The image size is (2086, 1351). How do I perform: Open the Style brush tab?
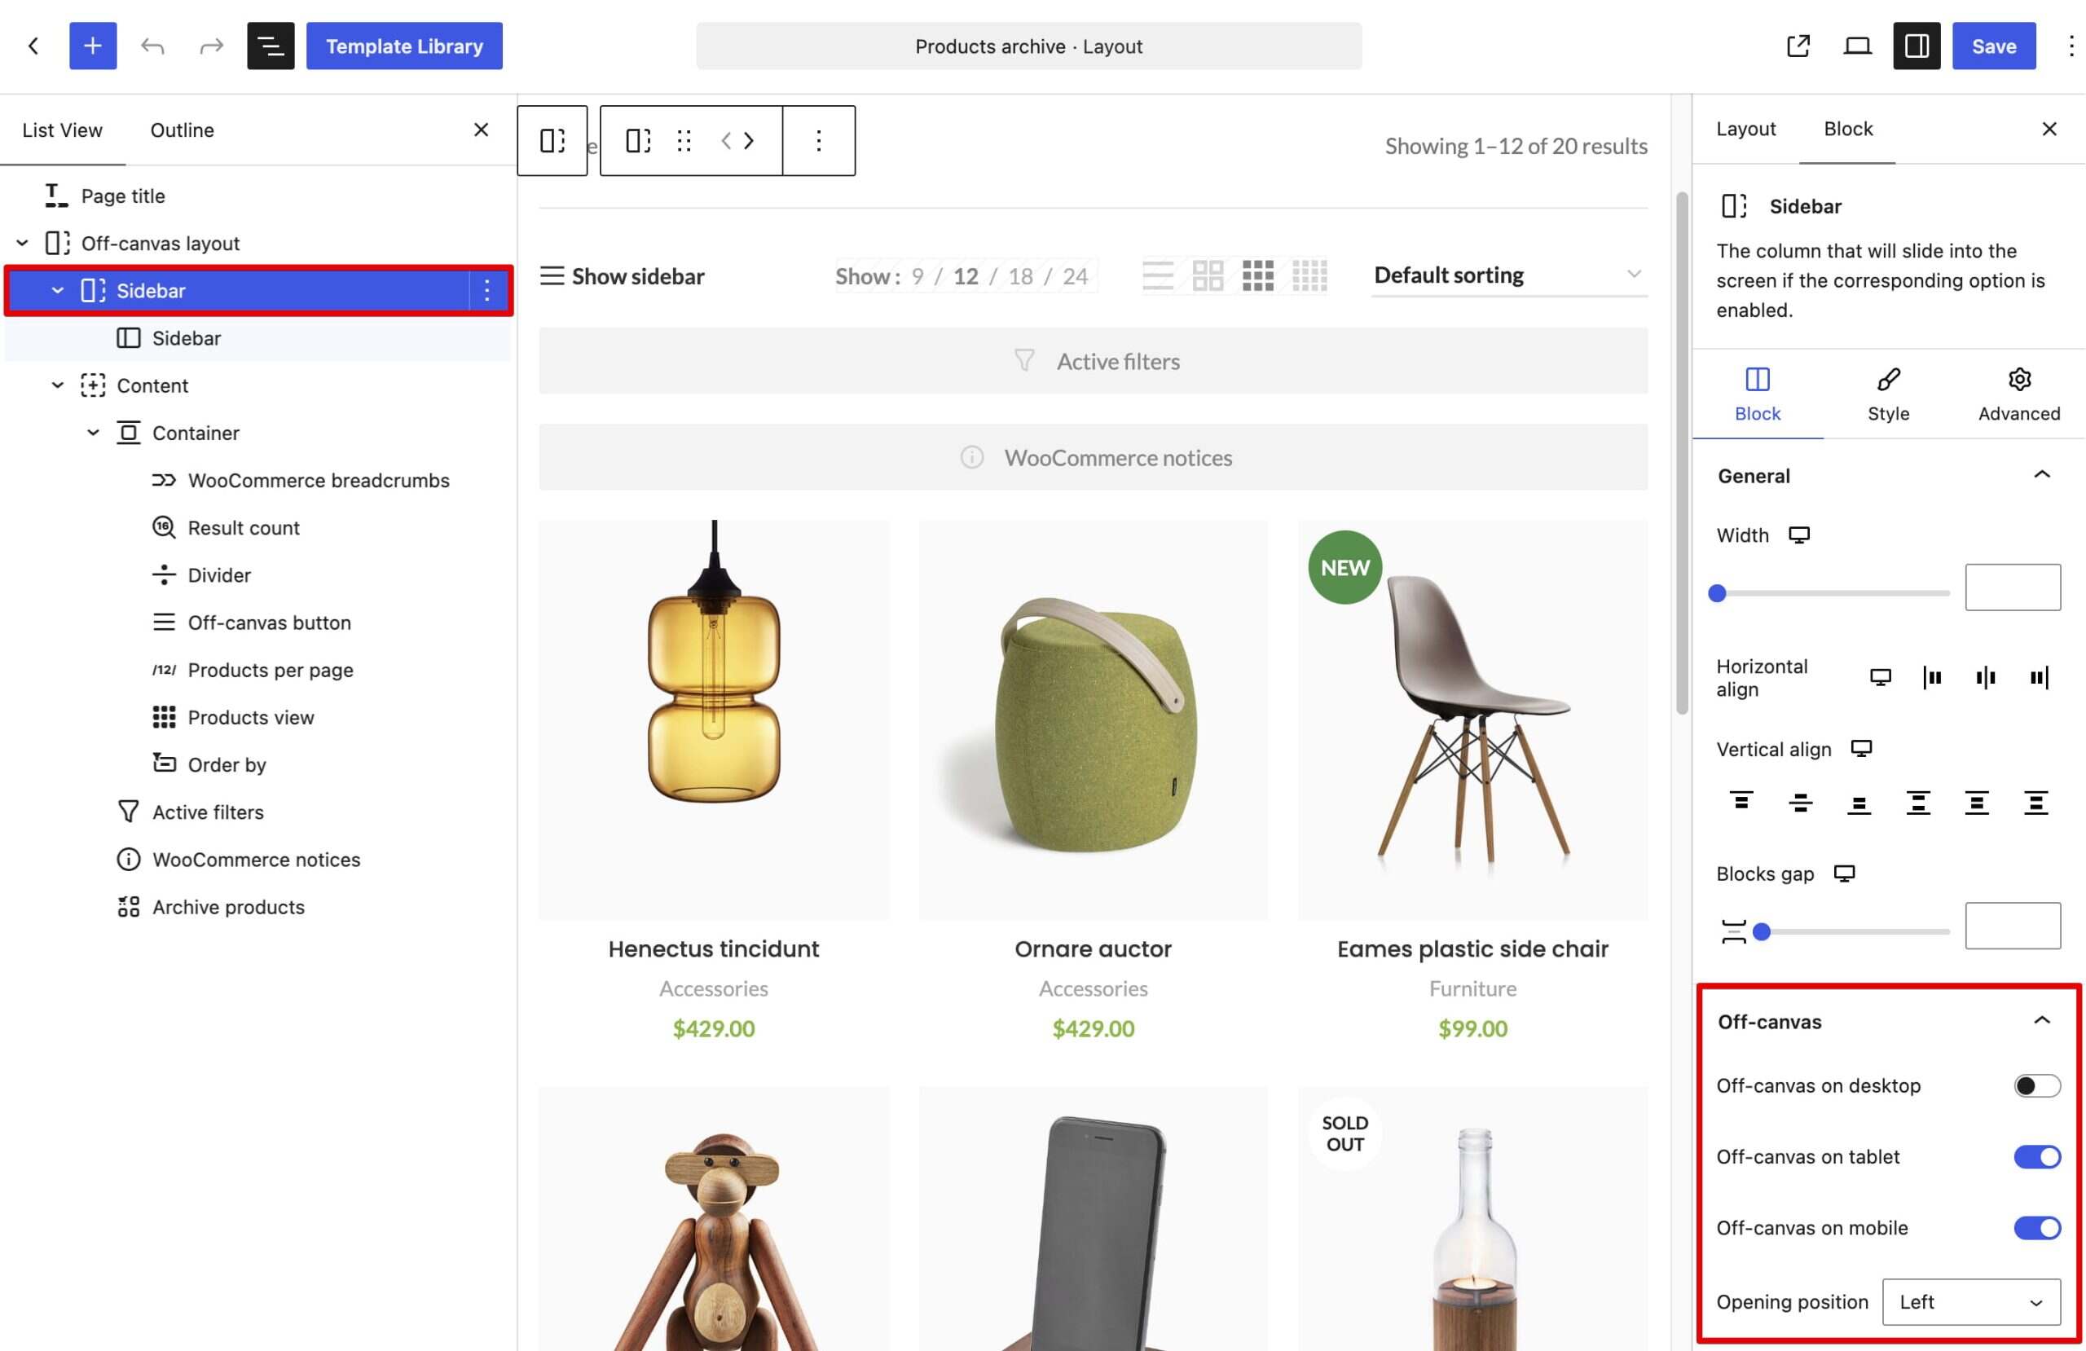[x=1888, y=394]
